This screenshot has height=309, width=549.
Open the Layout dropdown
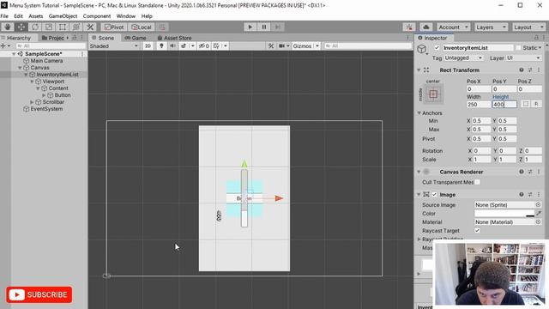click(x=528, y=27)
